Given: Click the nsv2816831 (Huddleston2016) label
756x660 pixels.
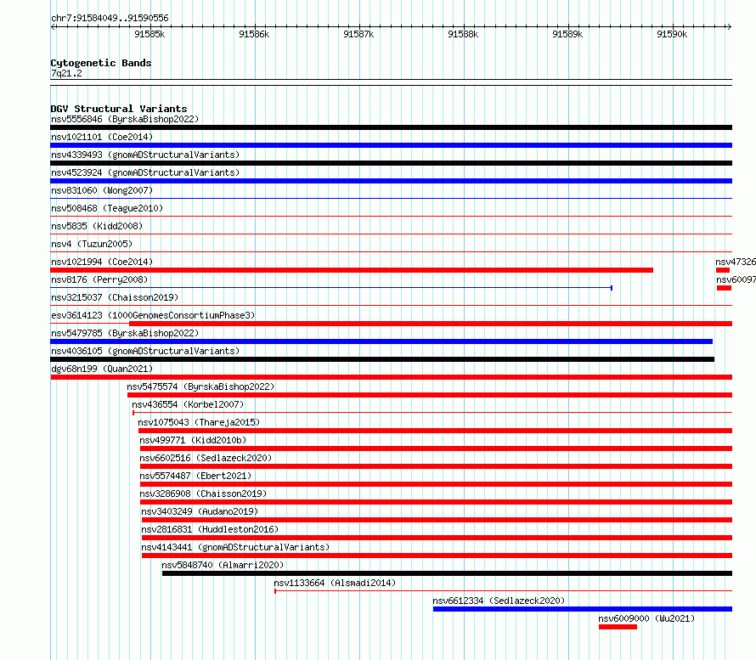Looking at the screenshot, I should 210,529.
